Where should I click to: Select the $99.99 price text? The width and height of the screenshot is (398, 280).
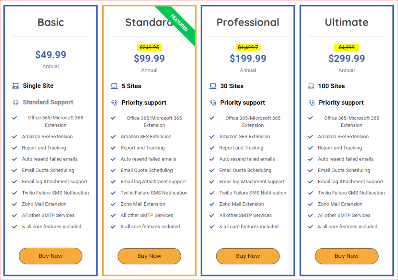[x=149, y=58]
